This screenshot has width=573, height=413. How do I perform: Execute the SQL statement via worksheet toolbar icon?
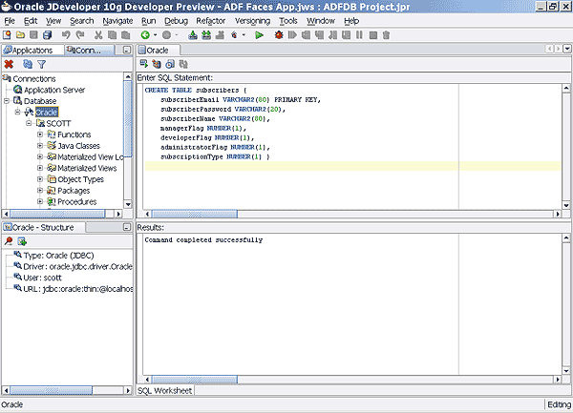[x=144, y=64]
